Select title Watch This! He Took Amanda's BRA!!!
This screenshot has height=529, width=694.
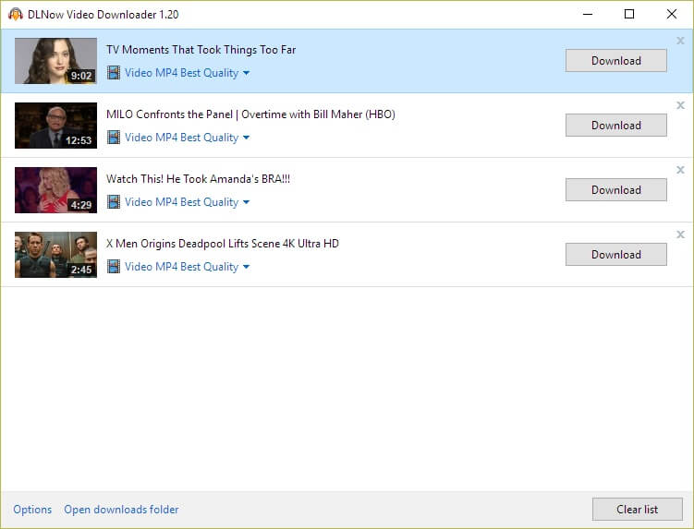(x=199, y=179)
